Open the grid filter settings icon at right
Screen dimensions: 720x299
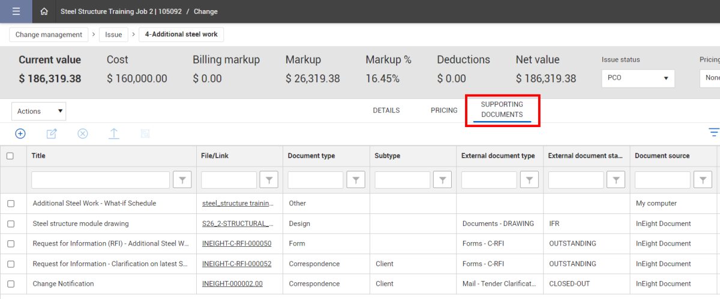713,133
